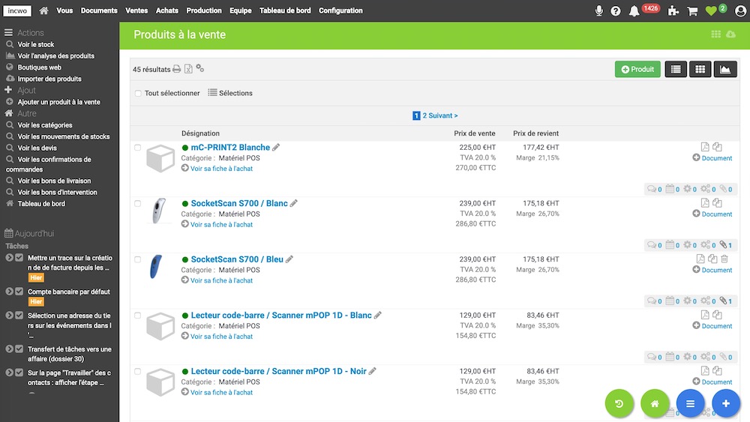Open the Ventes menu

[x=136, y=10]
